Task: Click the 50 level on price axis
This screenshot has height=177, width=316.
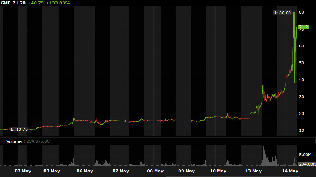Action: tap(302, 63)
